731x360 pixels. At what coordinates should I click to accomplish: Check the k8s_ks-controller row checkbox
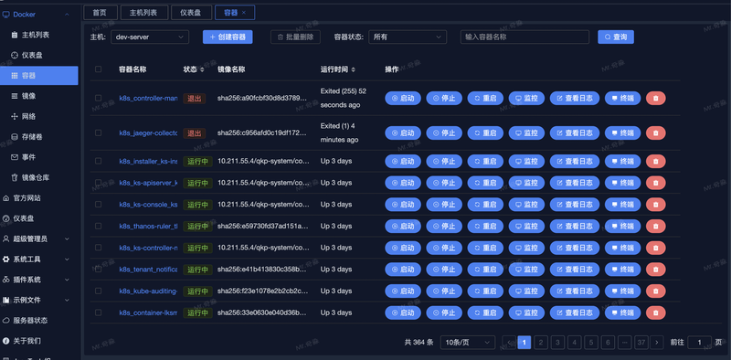[x=99, y=247]
